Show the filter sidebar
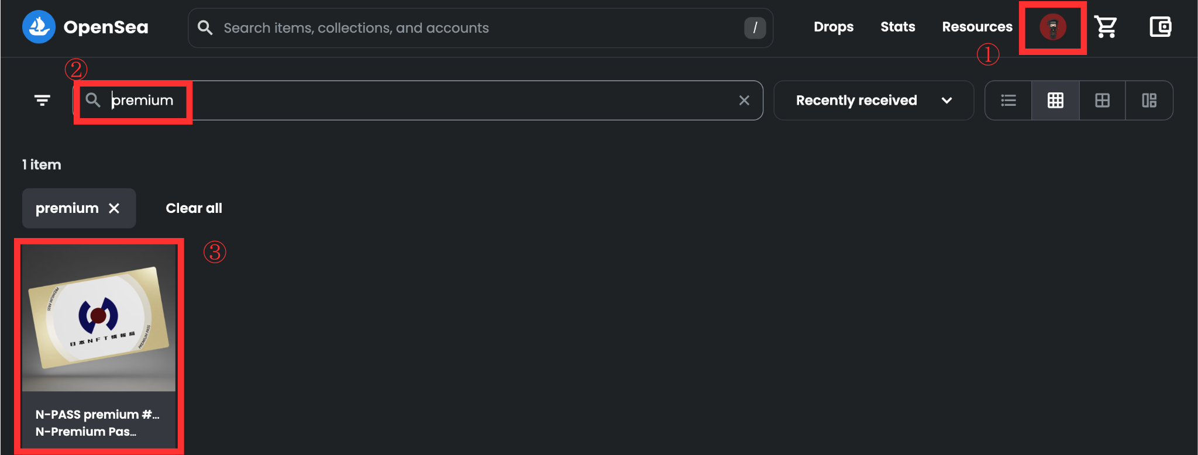 pos(42,101)
